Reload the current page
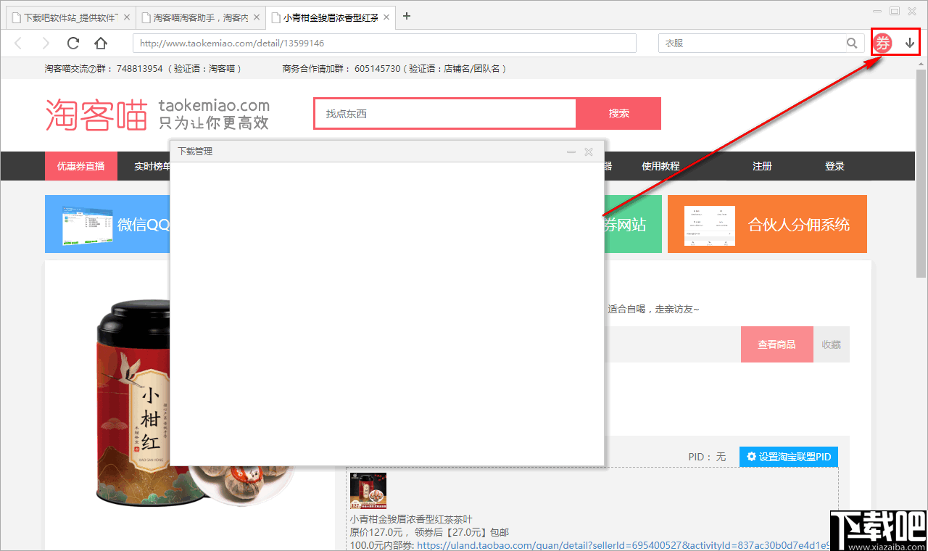Viewport: 928px width, 551px height. [73, 43]
